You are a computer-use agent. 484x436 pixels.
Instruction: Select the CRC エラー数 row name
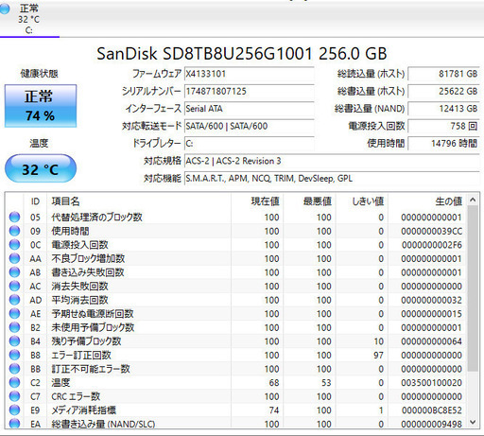[76, 396]
